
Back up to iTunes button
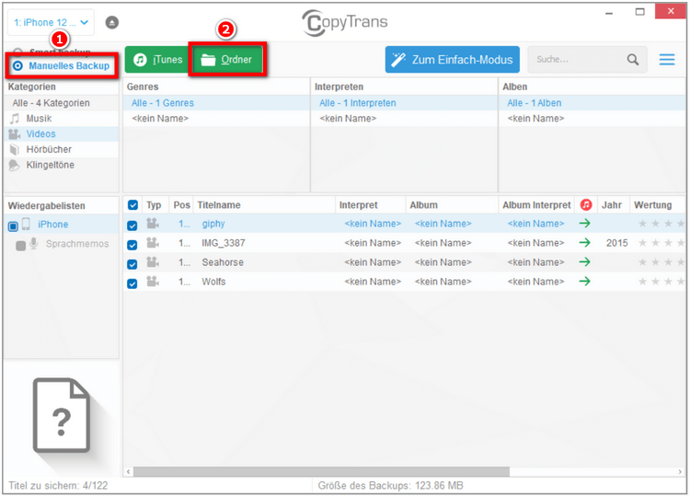[158, 60]
